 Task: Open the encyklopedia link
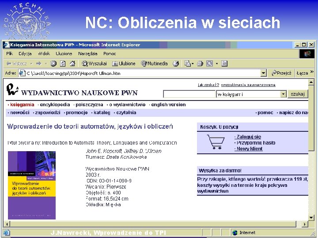pos(55,104)
